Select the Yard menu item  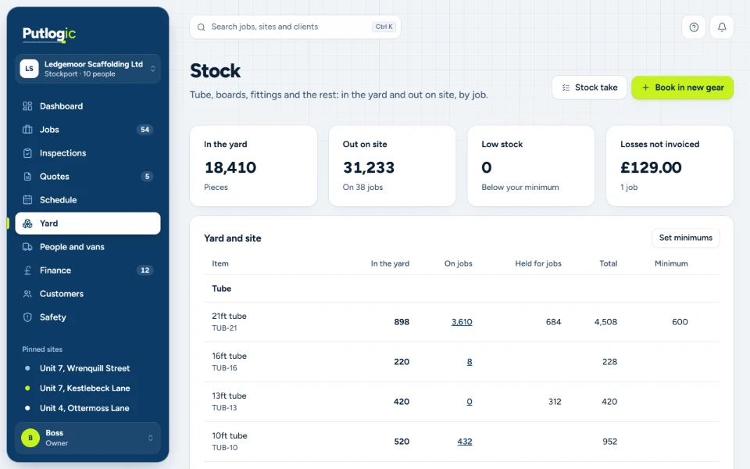click(88, 224)
